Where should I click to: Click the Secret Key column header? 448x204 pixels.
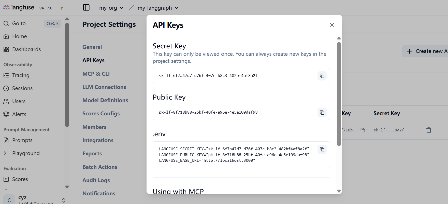pyautogui.click(x=387, y=113)
